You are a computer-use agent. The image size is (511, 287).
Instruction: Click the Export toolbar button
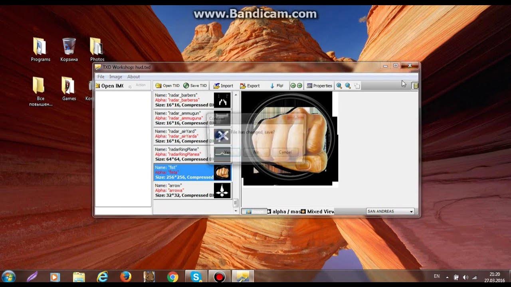tap(250, 86)
